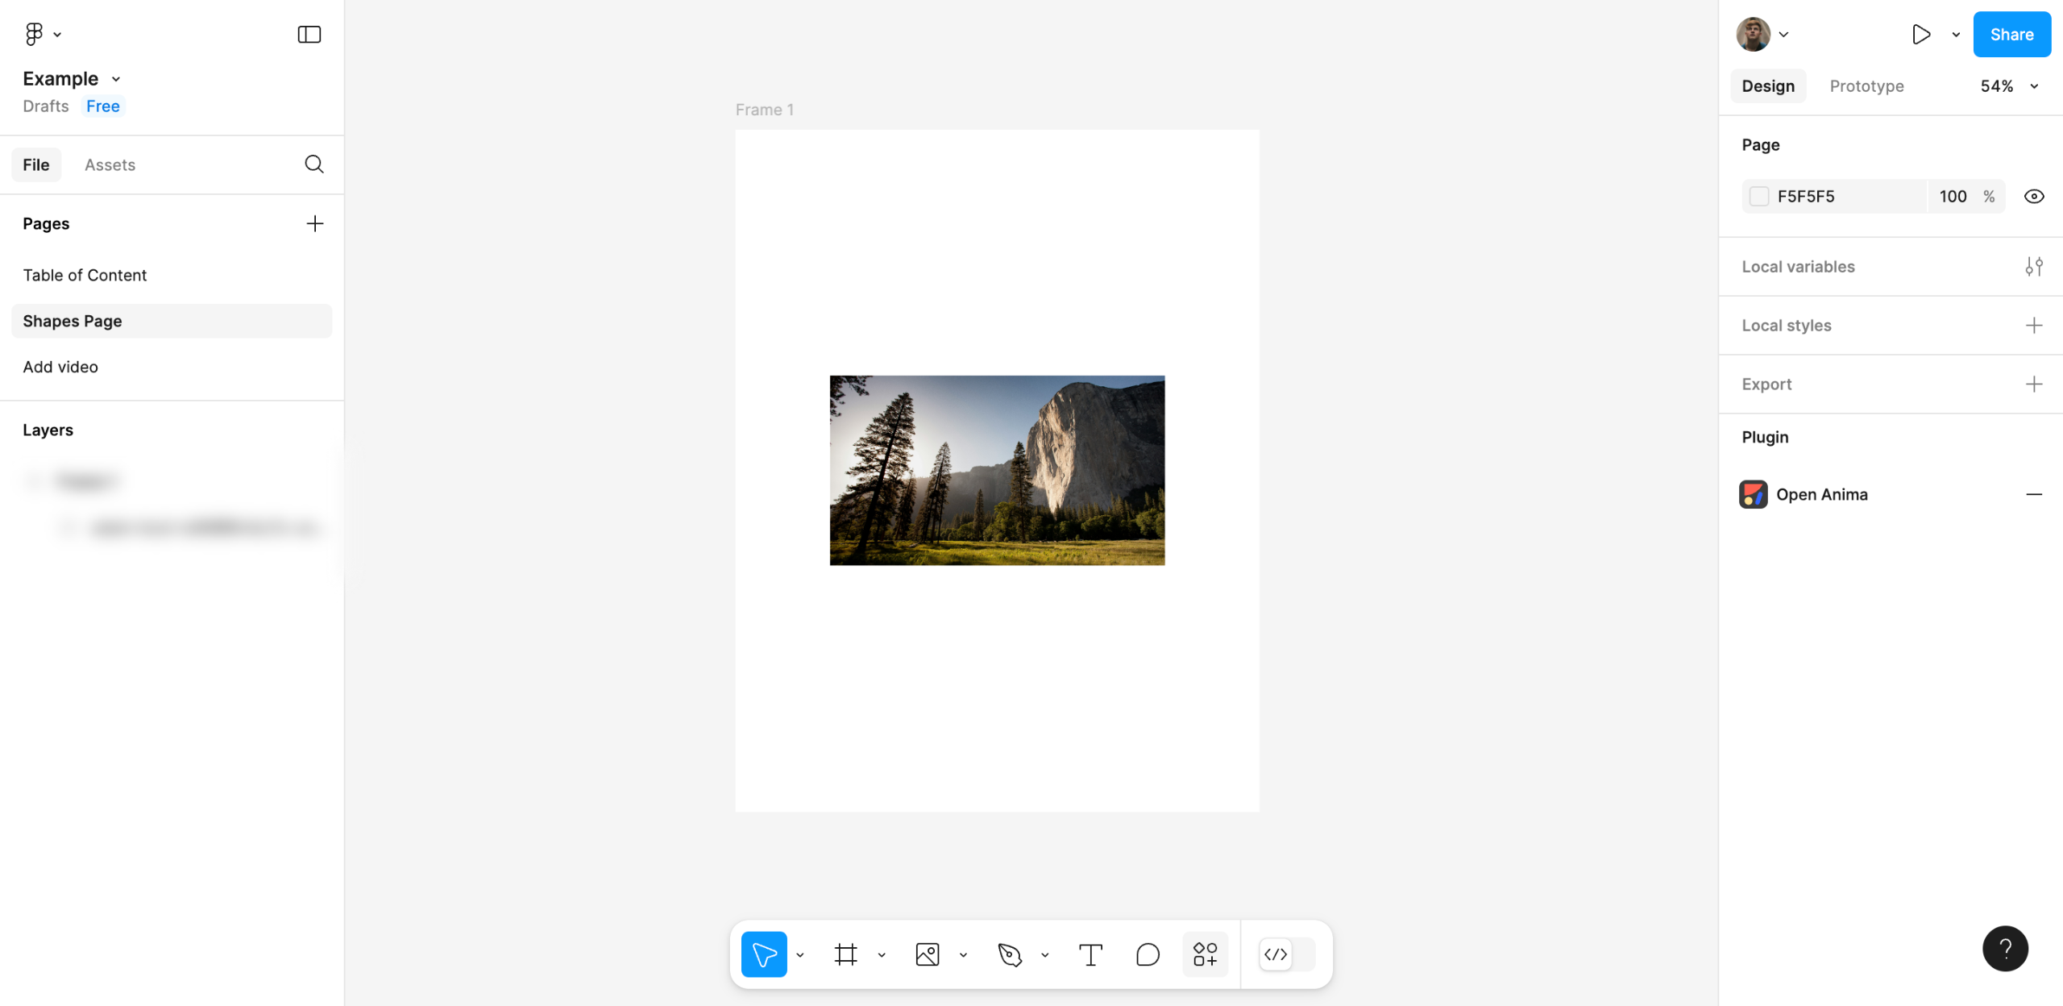Remove Open Anima plugin with the minus icon
Image resolution: width=2063 pixels, height=1006 pixels.
point(2033,494)
